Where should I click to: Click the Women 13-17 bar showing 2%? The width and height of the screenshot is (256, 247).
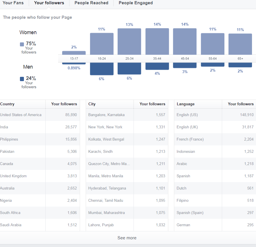[x=74, y=53]
